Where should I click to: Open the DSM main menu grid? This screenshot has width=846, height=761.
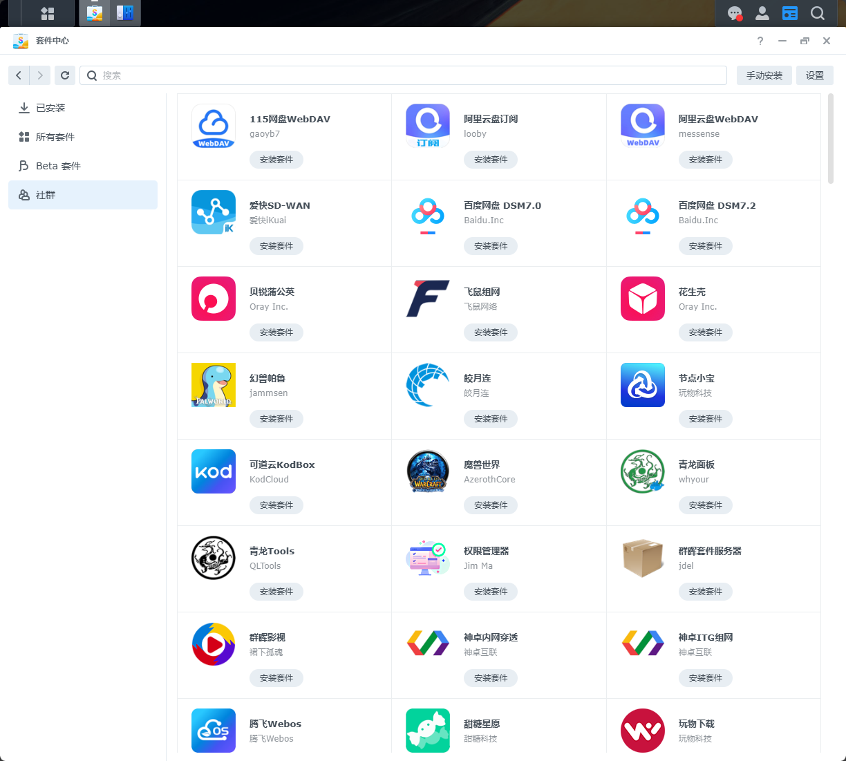pos(48,13)
